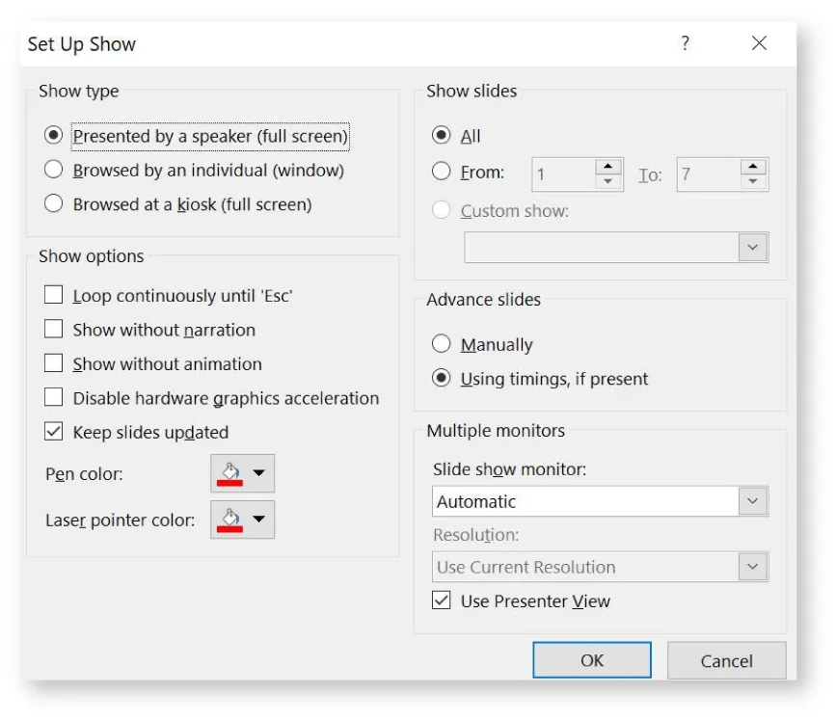Viewport: 836px width, 721px height.
Task: Check "Show without animation"
Action: (53, 363)
